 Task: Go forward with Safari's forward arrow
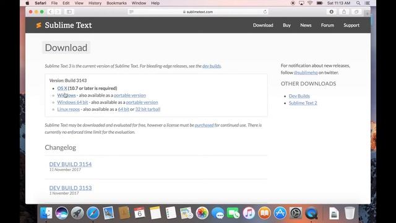[58, 12]
